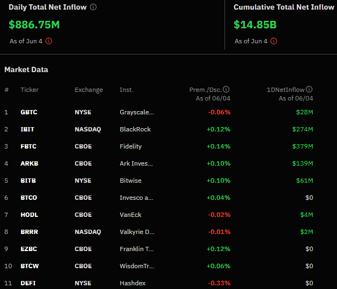
Task: Select the Inst. column header
Action: pos(126,90)
